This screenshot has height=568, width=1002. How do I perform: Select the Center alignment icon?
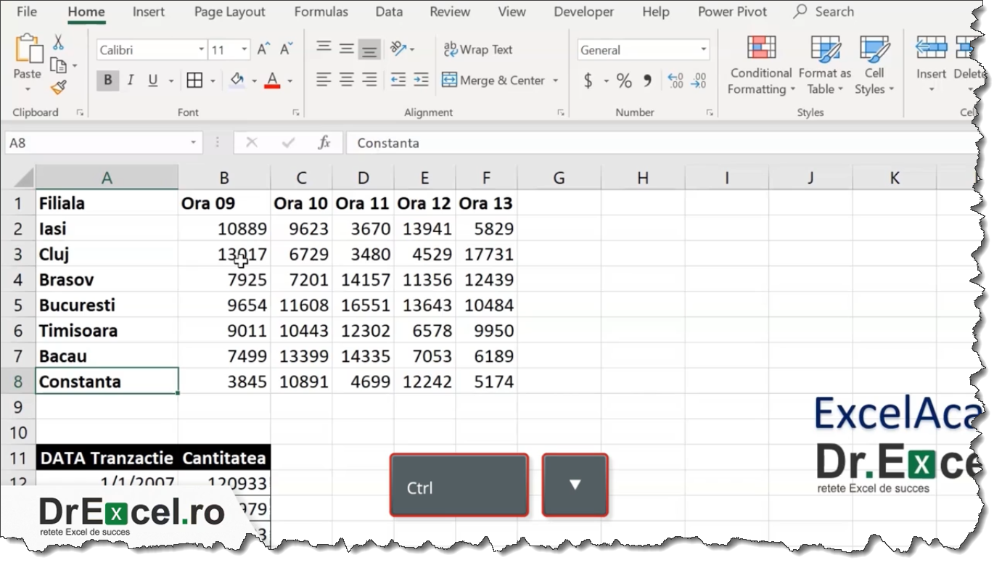pyautogui.click(x=345, y=79)
